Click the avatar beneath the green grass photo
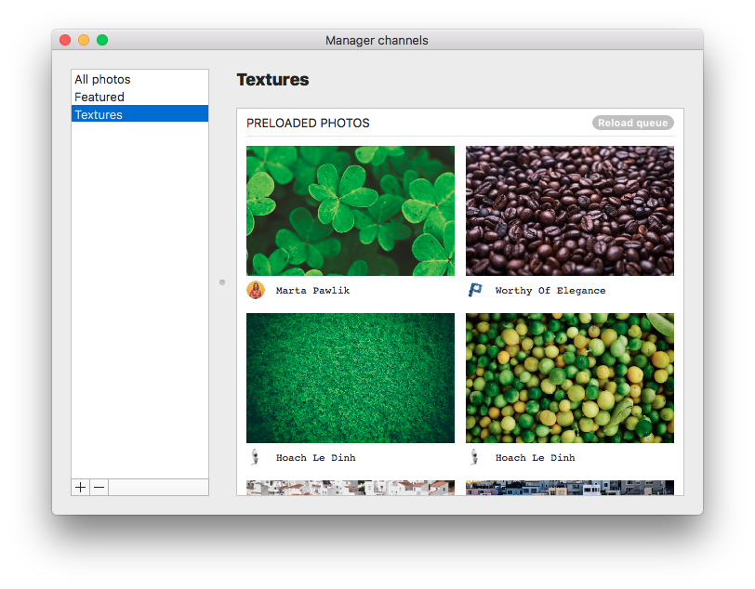The image size is (755, 589). (x=256, y=457)
